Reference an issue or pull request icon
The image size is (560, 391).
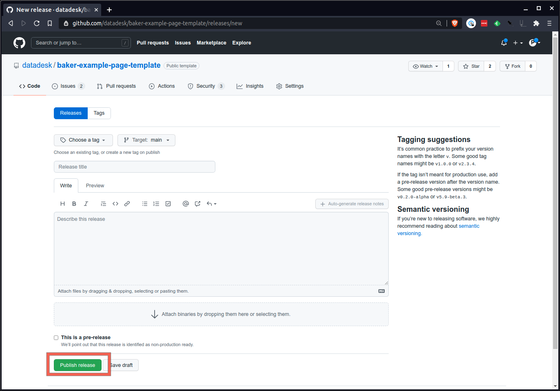click(x=197, y=204)
